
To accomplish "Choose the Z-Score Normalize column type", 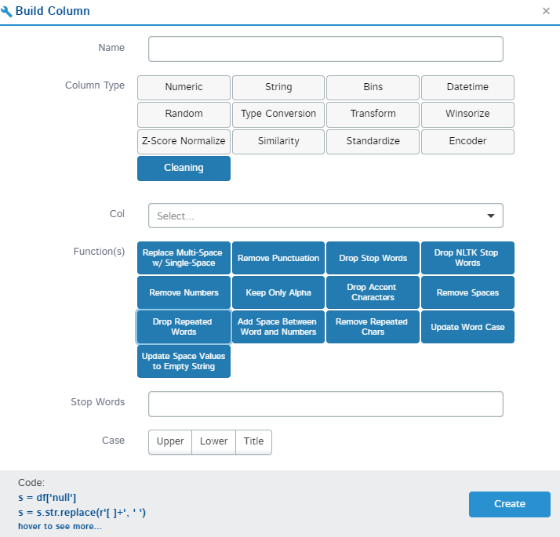I will click(184, 142).
